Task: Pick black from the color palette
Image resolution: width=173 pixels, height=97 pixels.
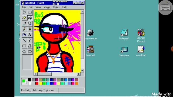Action: click(x=29, y=80)
